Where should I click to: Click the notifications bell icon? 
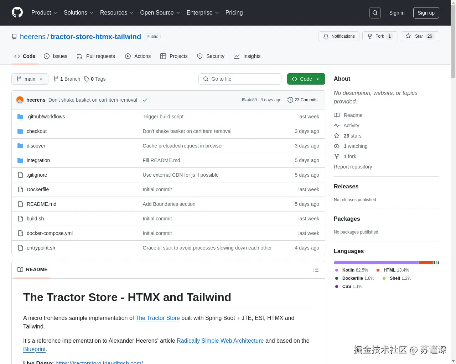point(326,36)
